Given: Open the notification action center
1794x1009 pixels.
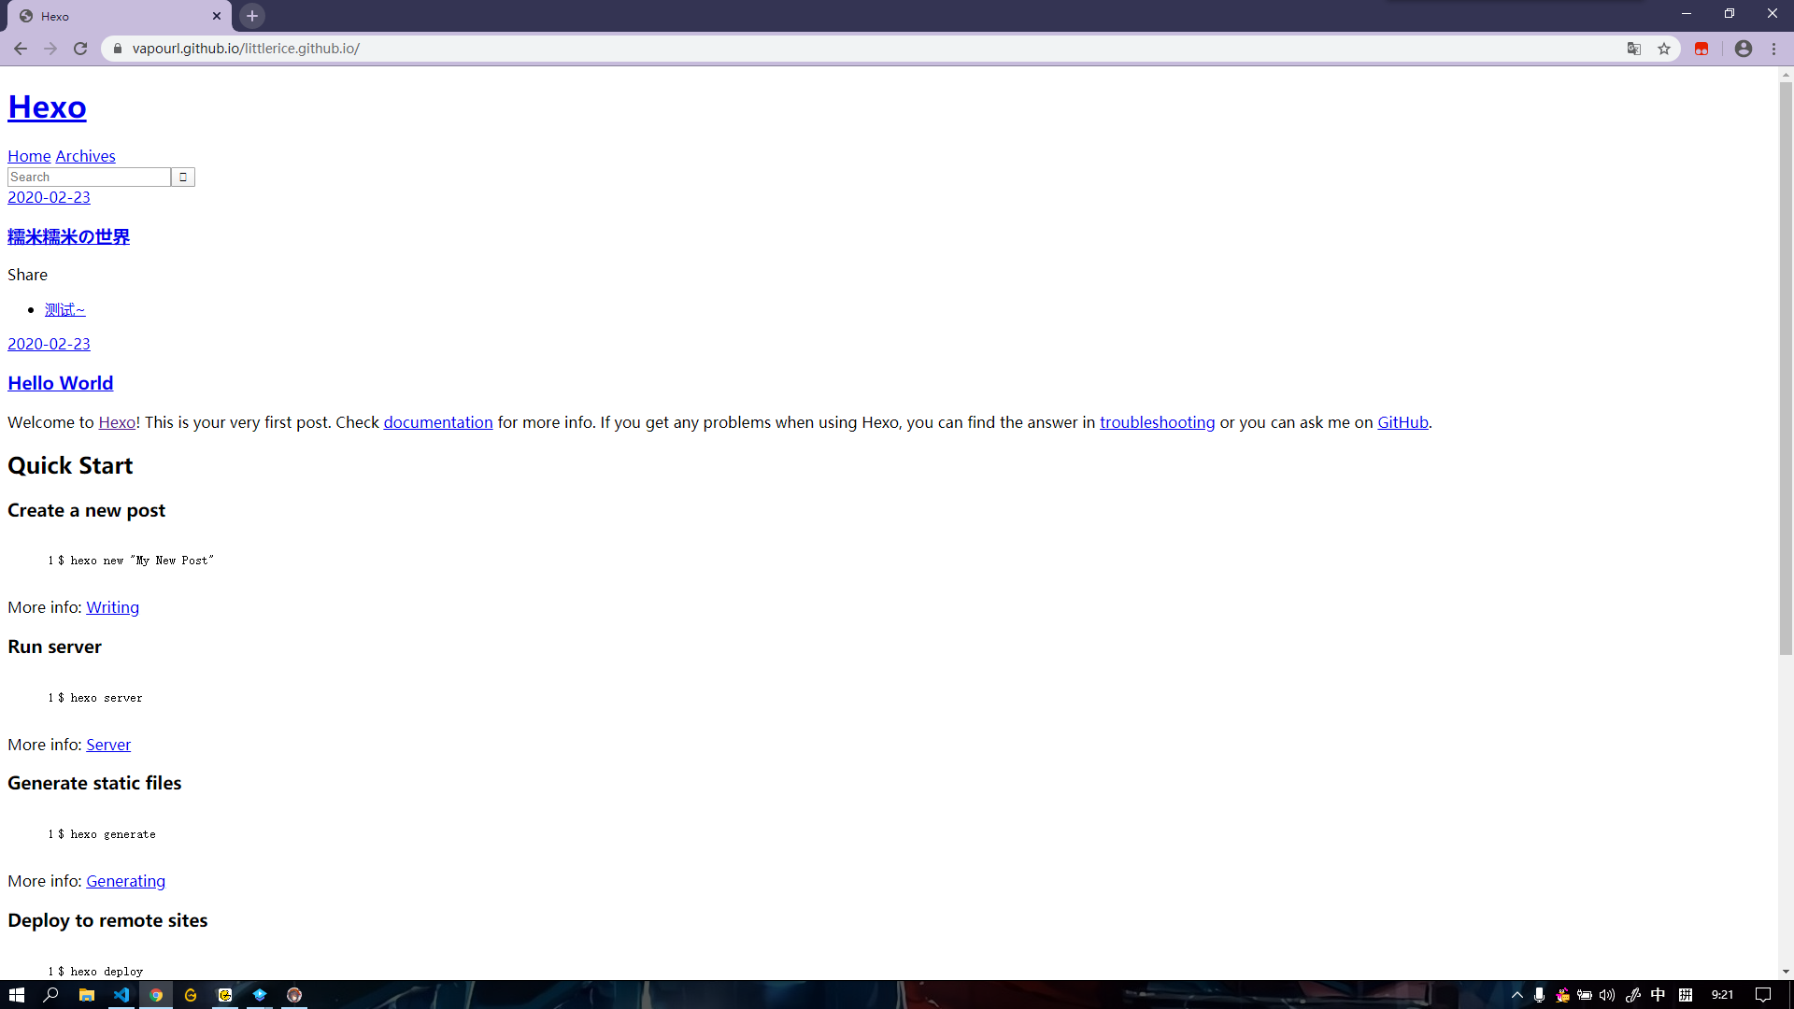Looking at the screenshot, I should point(1763,995).
